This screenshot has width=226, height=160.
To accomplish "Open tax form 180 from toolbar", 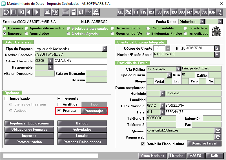I will pos(159,12).
